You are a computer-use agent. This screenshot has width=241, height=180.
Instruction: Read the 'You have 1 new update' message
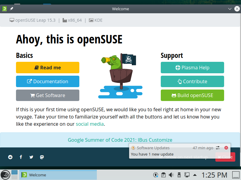[152, 154]
